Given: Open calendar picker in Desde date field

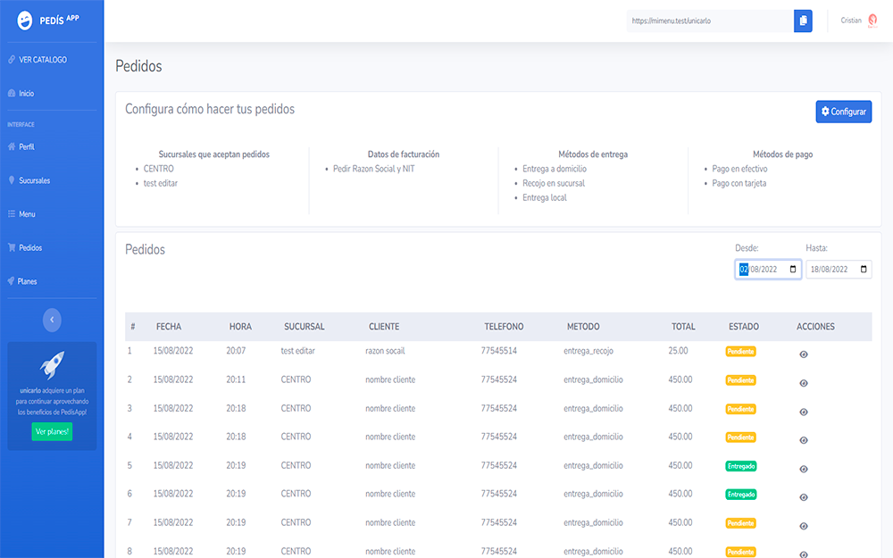Looking at the screenshot, I should pyautogui.click(x=792, y=270).
